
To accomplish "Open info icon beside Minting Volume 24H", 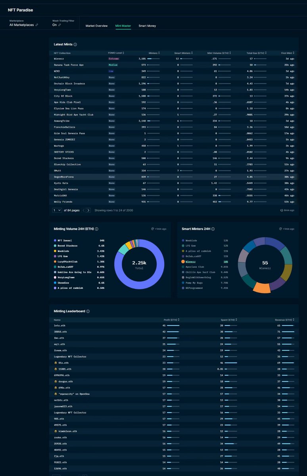I will [96, 229].
